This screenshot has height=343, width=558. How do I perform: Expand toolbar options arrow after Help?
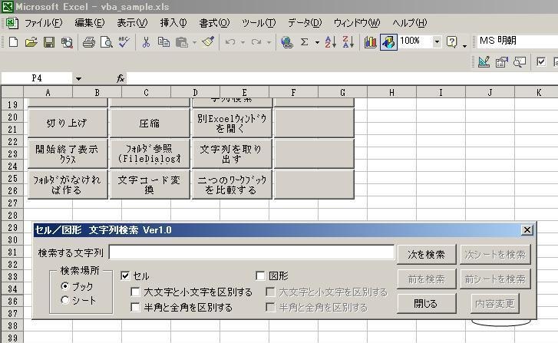[x=464, y=45]
